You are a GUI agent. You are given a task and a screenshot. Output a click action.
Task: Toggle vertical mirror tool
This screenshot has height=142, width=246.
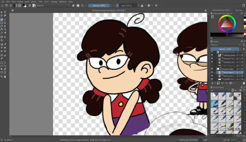(x=149, y=5)
